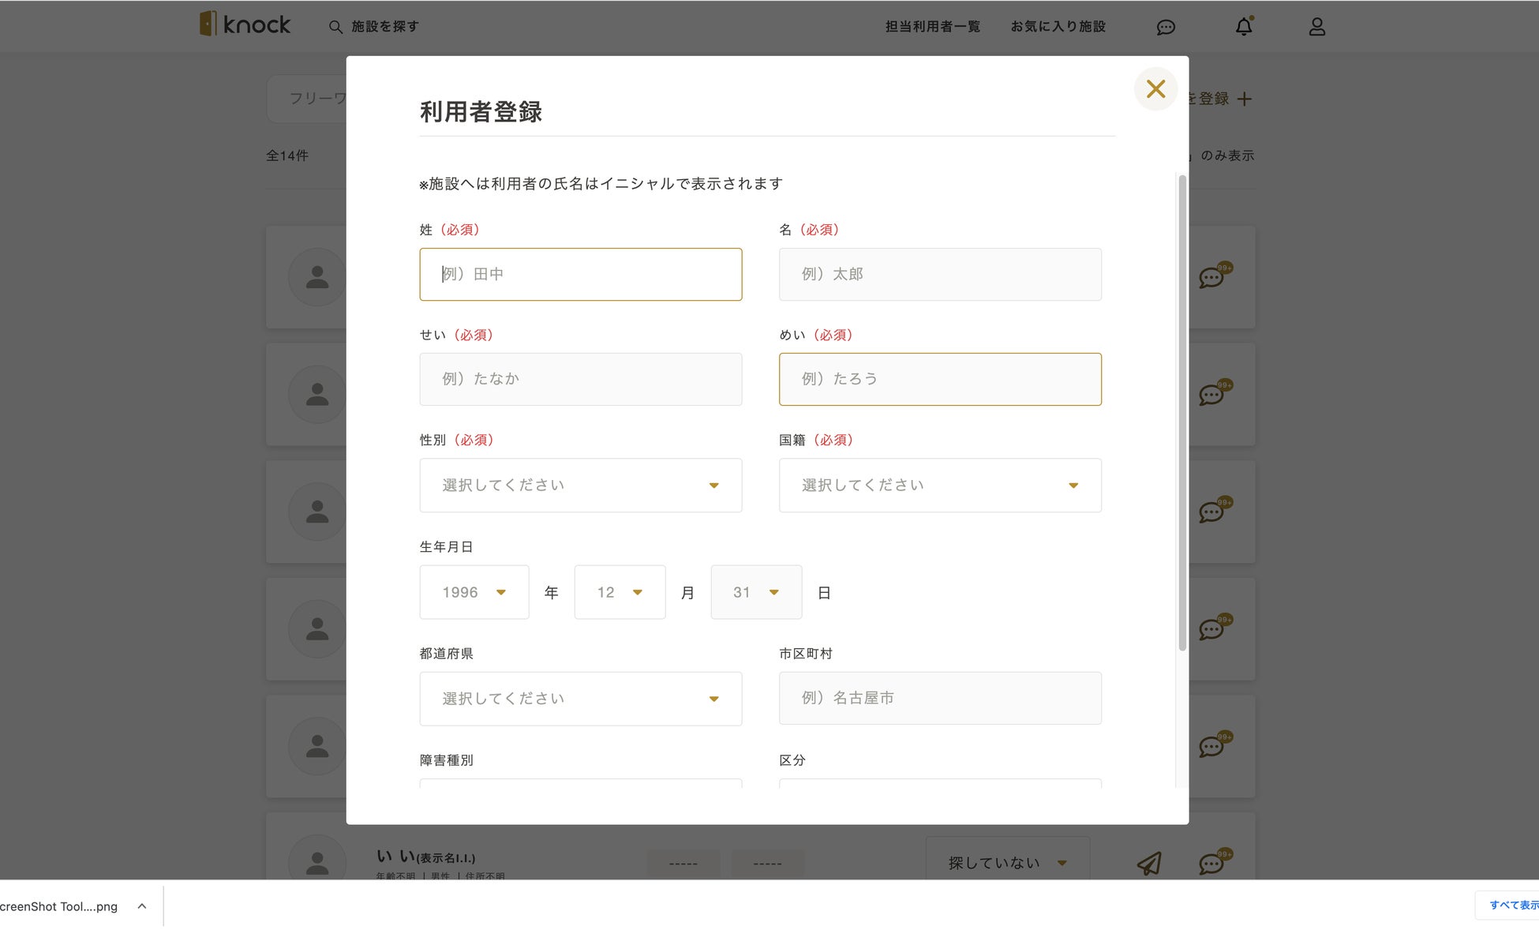Click the modal's vertical scrollbar
This screenshot has width=1539, height=930.
tap(1181, 411)
